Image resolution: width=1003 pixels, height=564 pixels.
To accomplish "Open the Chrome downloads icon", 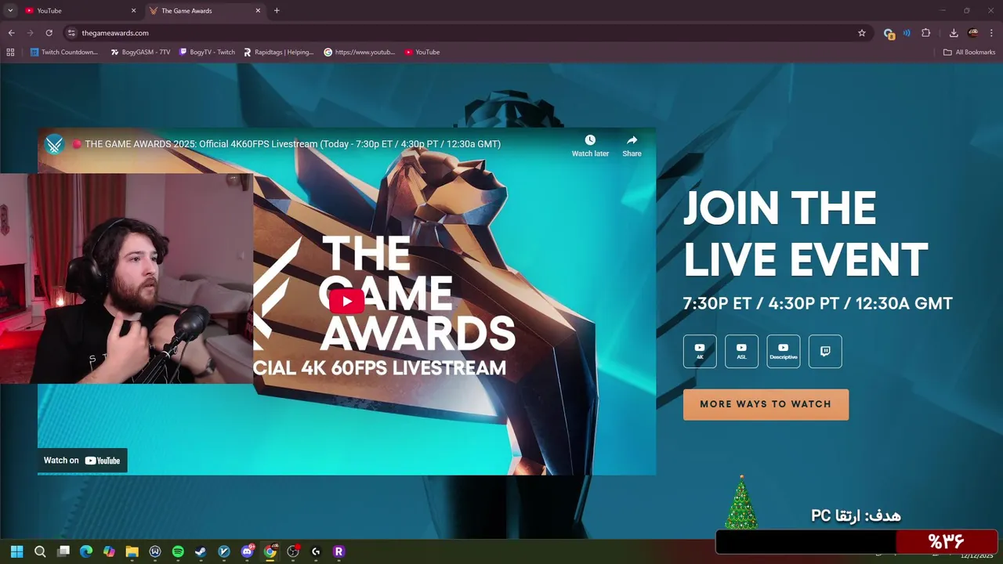I will [x=954, y=33].
